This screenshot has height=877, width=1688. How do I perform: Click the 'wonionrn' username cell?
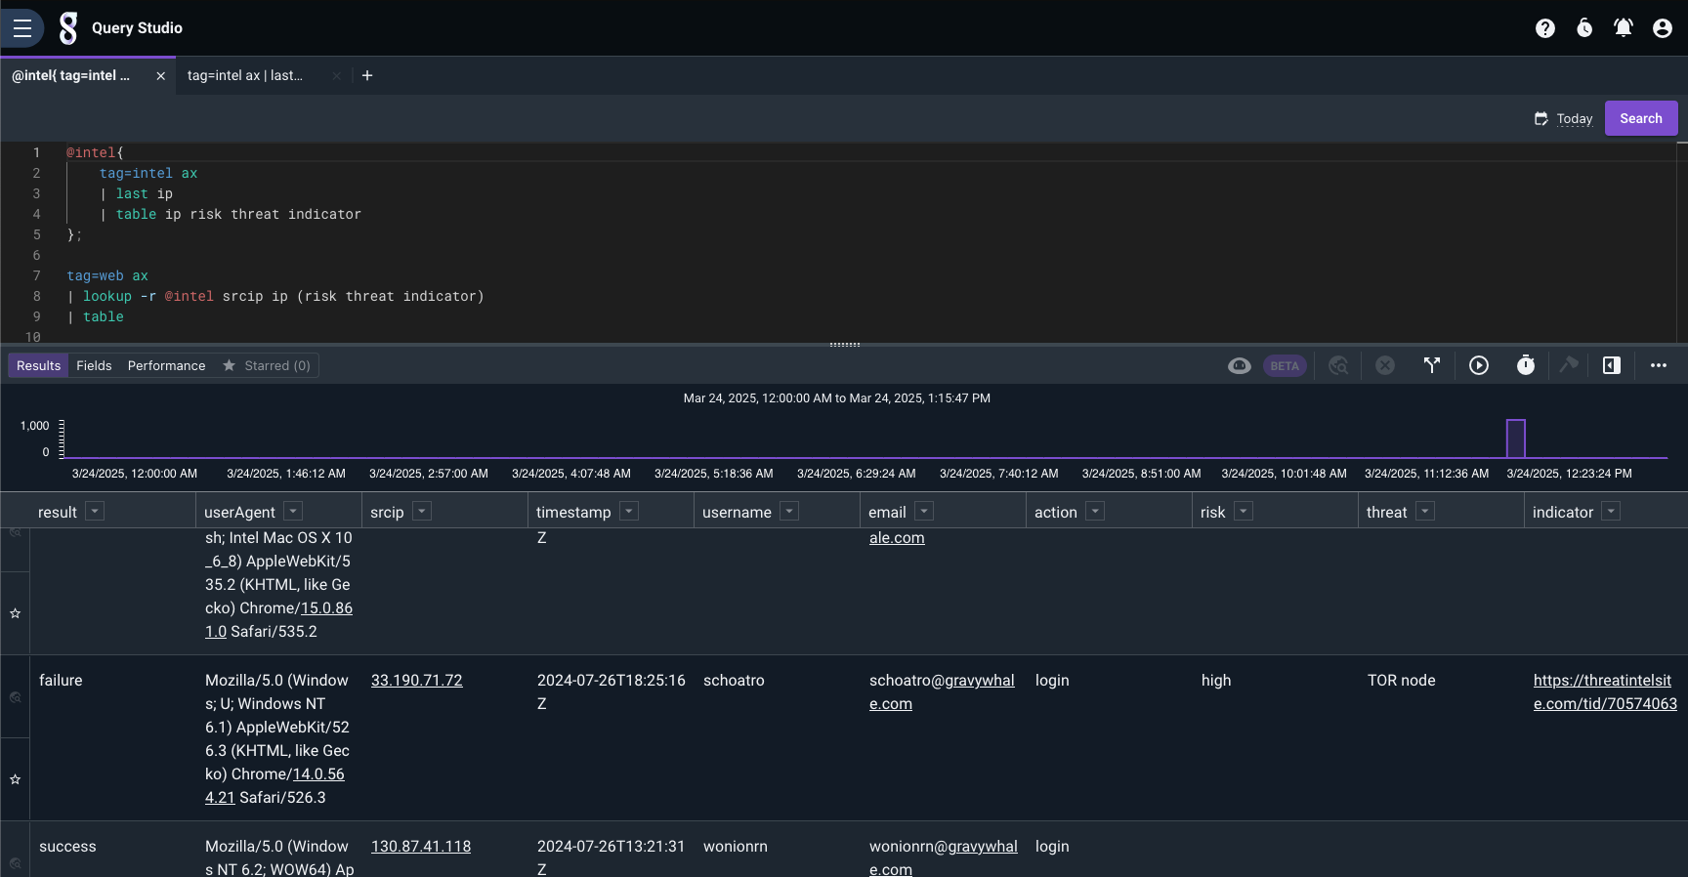pos(736,846)
